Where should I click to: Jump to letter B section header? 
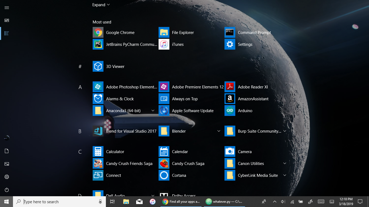(x=80, y=131)
